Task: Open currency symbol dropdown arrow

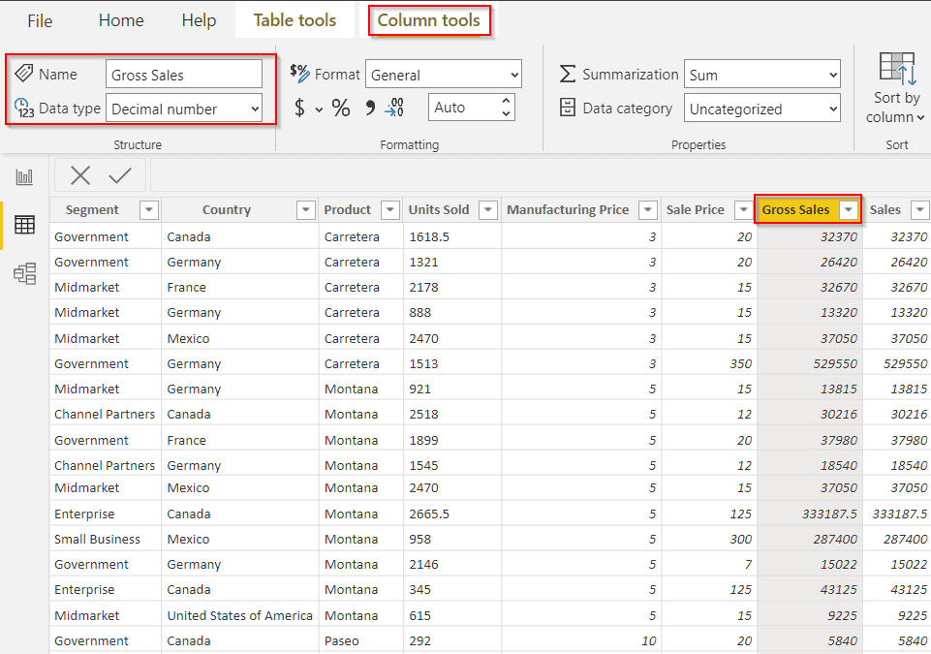Action: (x=319, y=109)
